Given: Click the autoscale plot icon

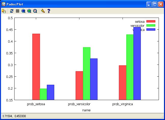Looking at the screenshot, I should (x=35, y=11).
